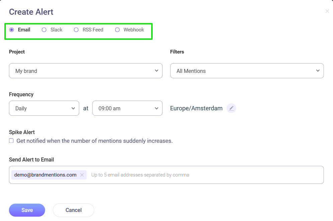
Task: Click the Europe/Amsterdam timezone text
Action: pos(196,108)
